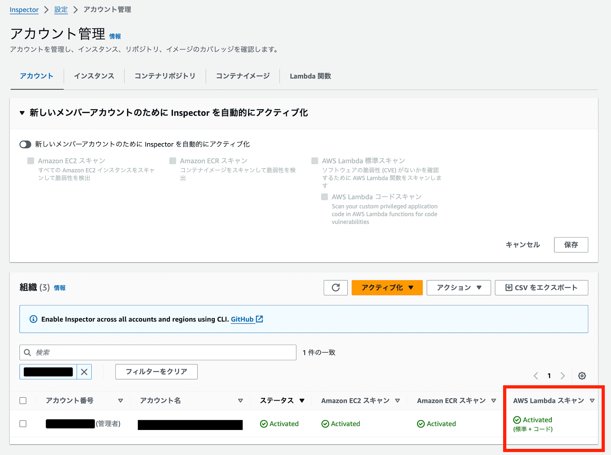Switch to the コンテナイメージ tab
Screen dimensions: 611x455
(x=243, y=76)
